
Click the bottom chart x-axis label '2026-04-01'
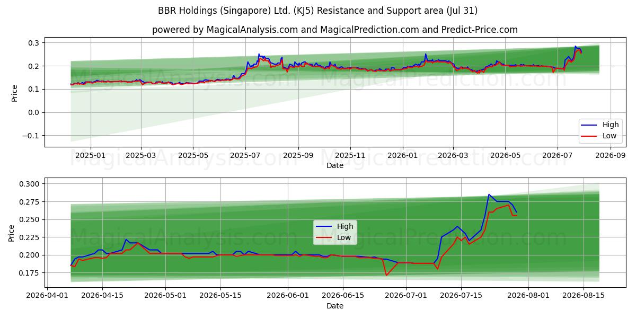pos(48,297)
